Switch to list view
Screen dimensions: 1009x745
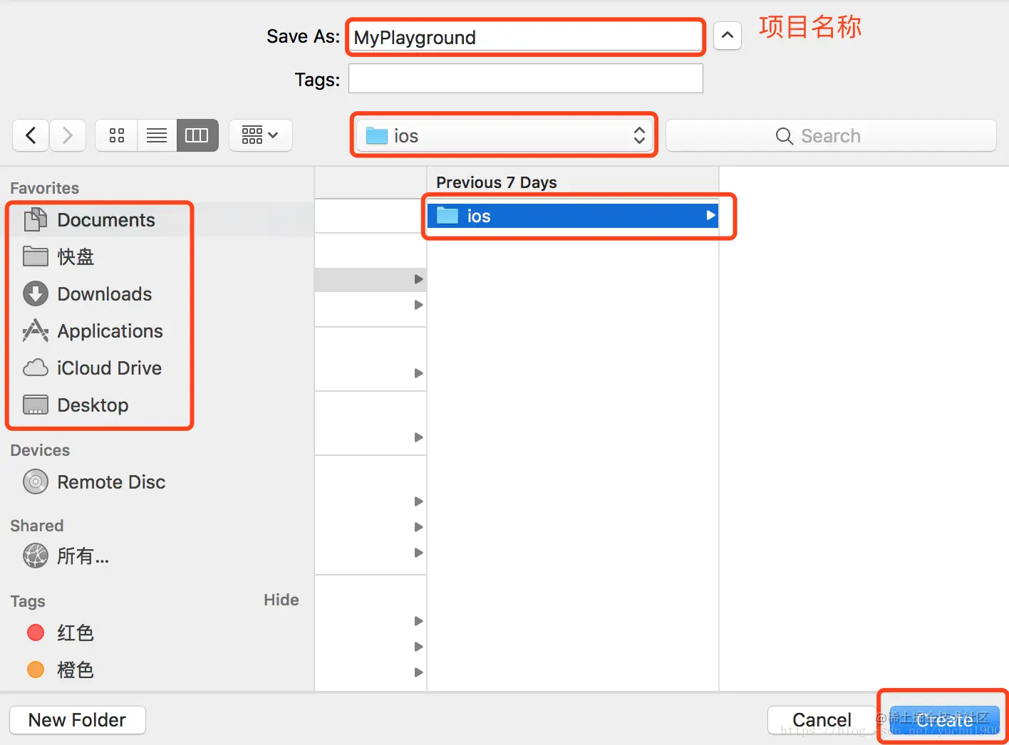(157, 135)
